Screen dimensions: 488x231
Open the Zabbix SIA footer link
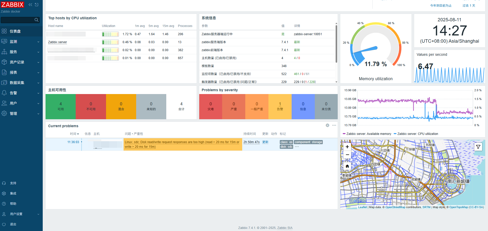pos(285,228)
